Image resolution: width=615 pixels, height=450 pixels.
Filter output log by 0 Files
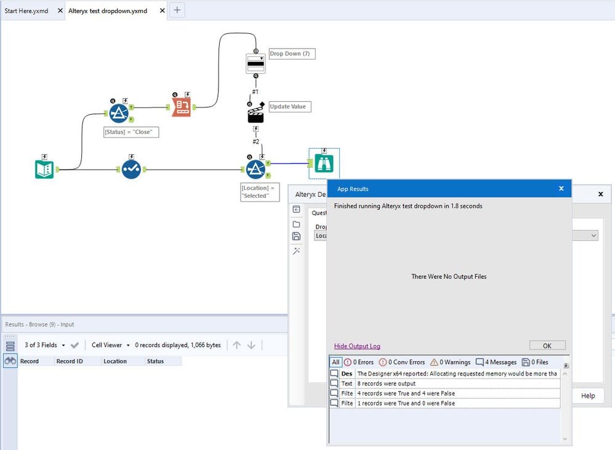pos(535,362)
